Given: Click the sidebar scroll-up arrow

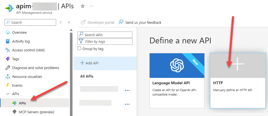Looking at the screenshot, I should [71, 30].
